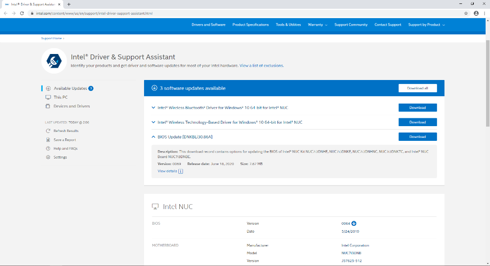Open the browser profile account icon
This screenshot has width=490, height=266.
click(476, 13)
